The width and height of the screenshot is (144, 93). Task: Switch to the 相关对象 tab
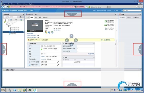45,17
